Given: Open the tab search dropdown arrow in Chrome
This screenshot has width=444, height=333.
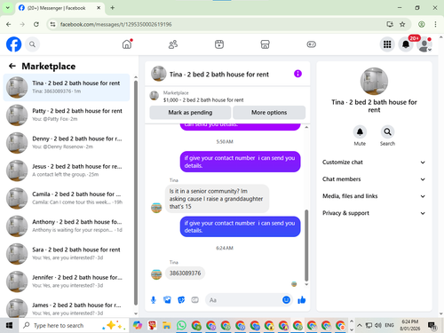Looking at the screenshot, I should (8, 8).
